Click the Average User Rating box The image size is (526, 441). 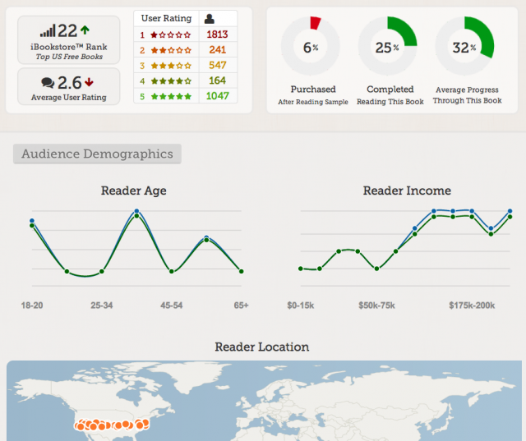pos(69,87)
